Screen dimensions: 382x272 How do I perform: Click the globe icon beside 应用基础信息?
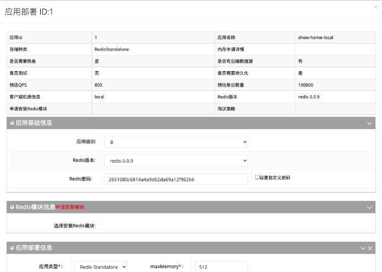coord(12,123)
